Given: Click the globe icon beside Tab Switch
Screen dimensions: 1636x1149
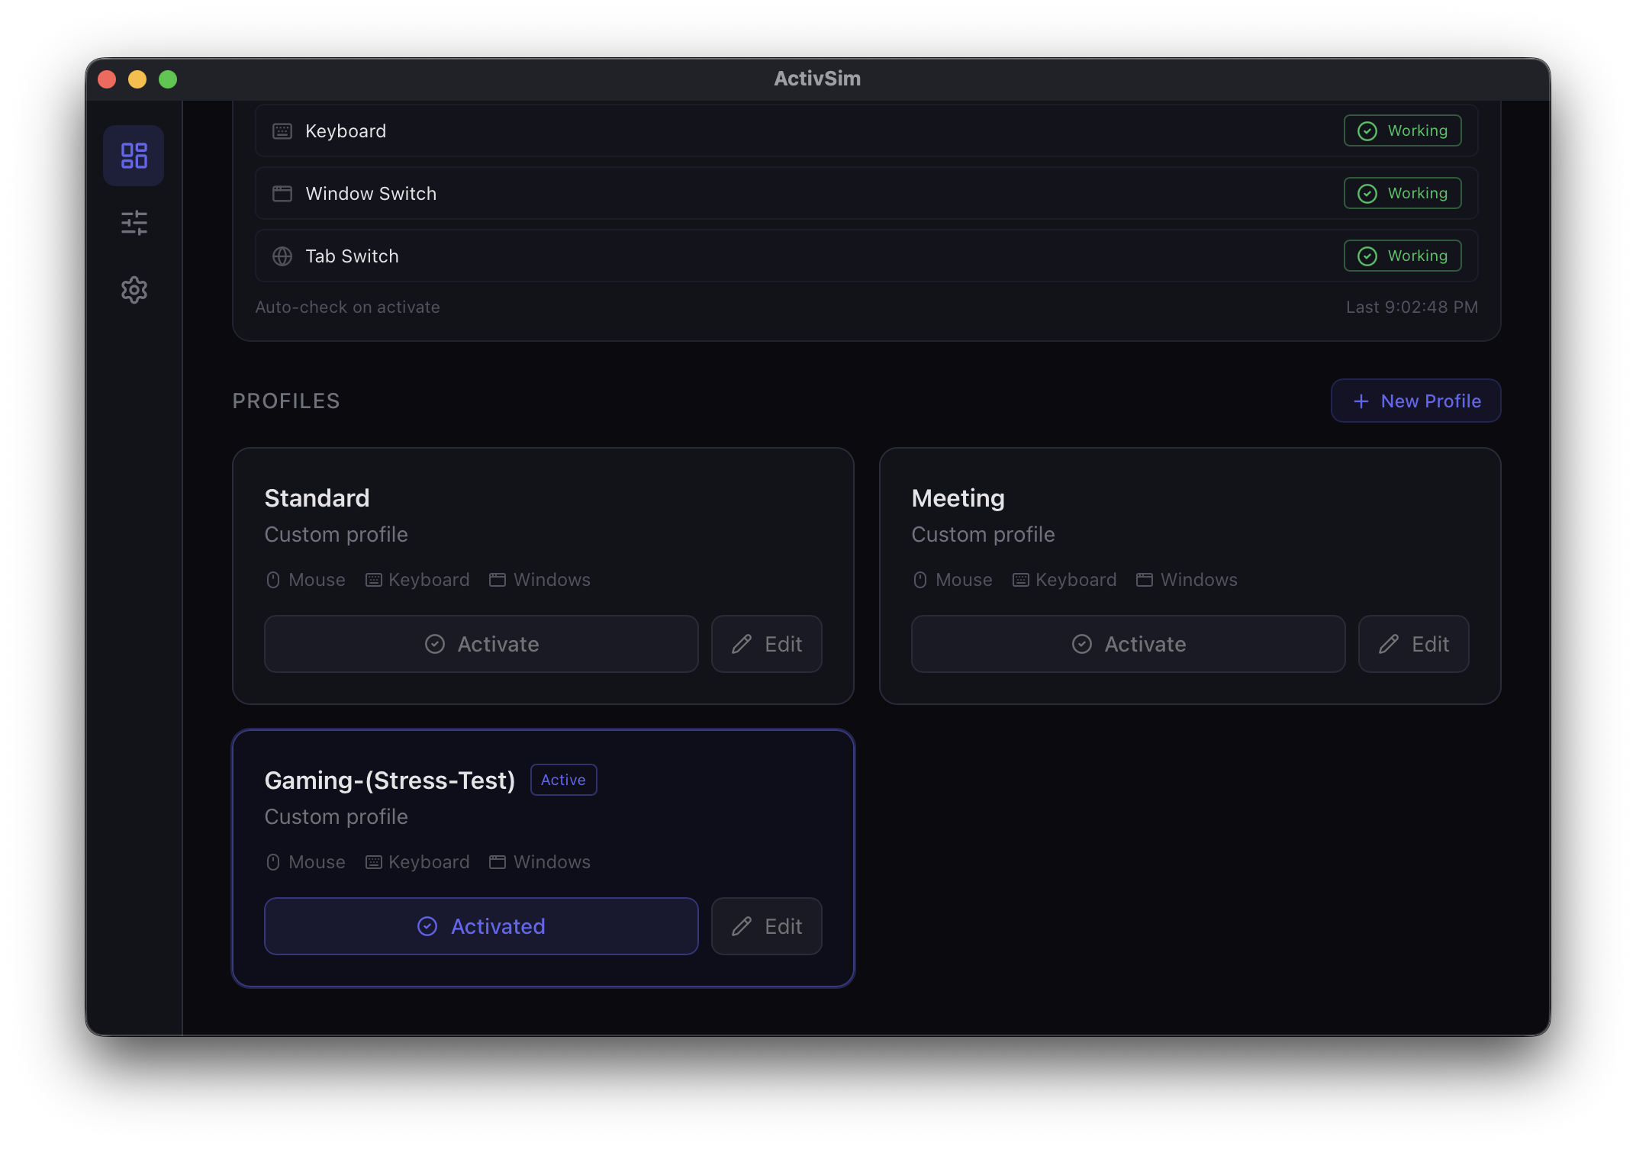Looking at the screenshot, I should 282,256.
